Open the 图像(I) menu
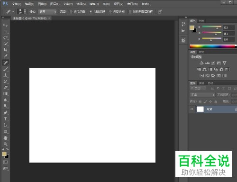 click(x=42, y=4)
